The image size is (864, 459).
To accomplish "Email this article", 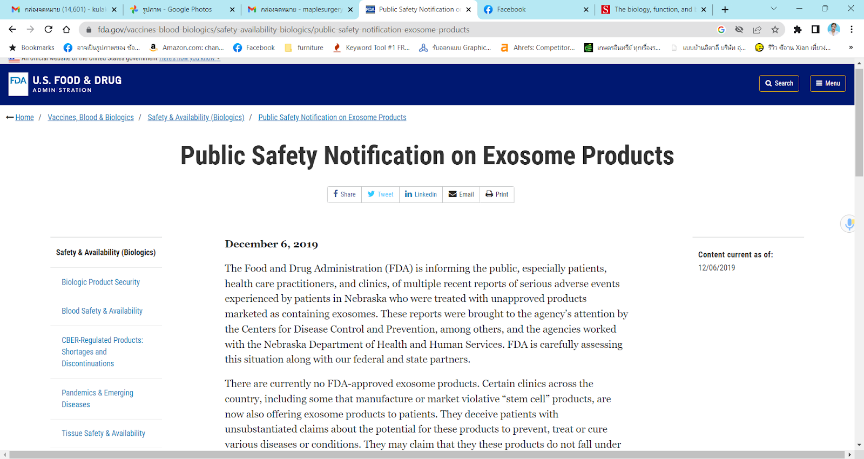I will [x=461, y=194].
